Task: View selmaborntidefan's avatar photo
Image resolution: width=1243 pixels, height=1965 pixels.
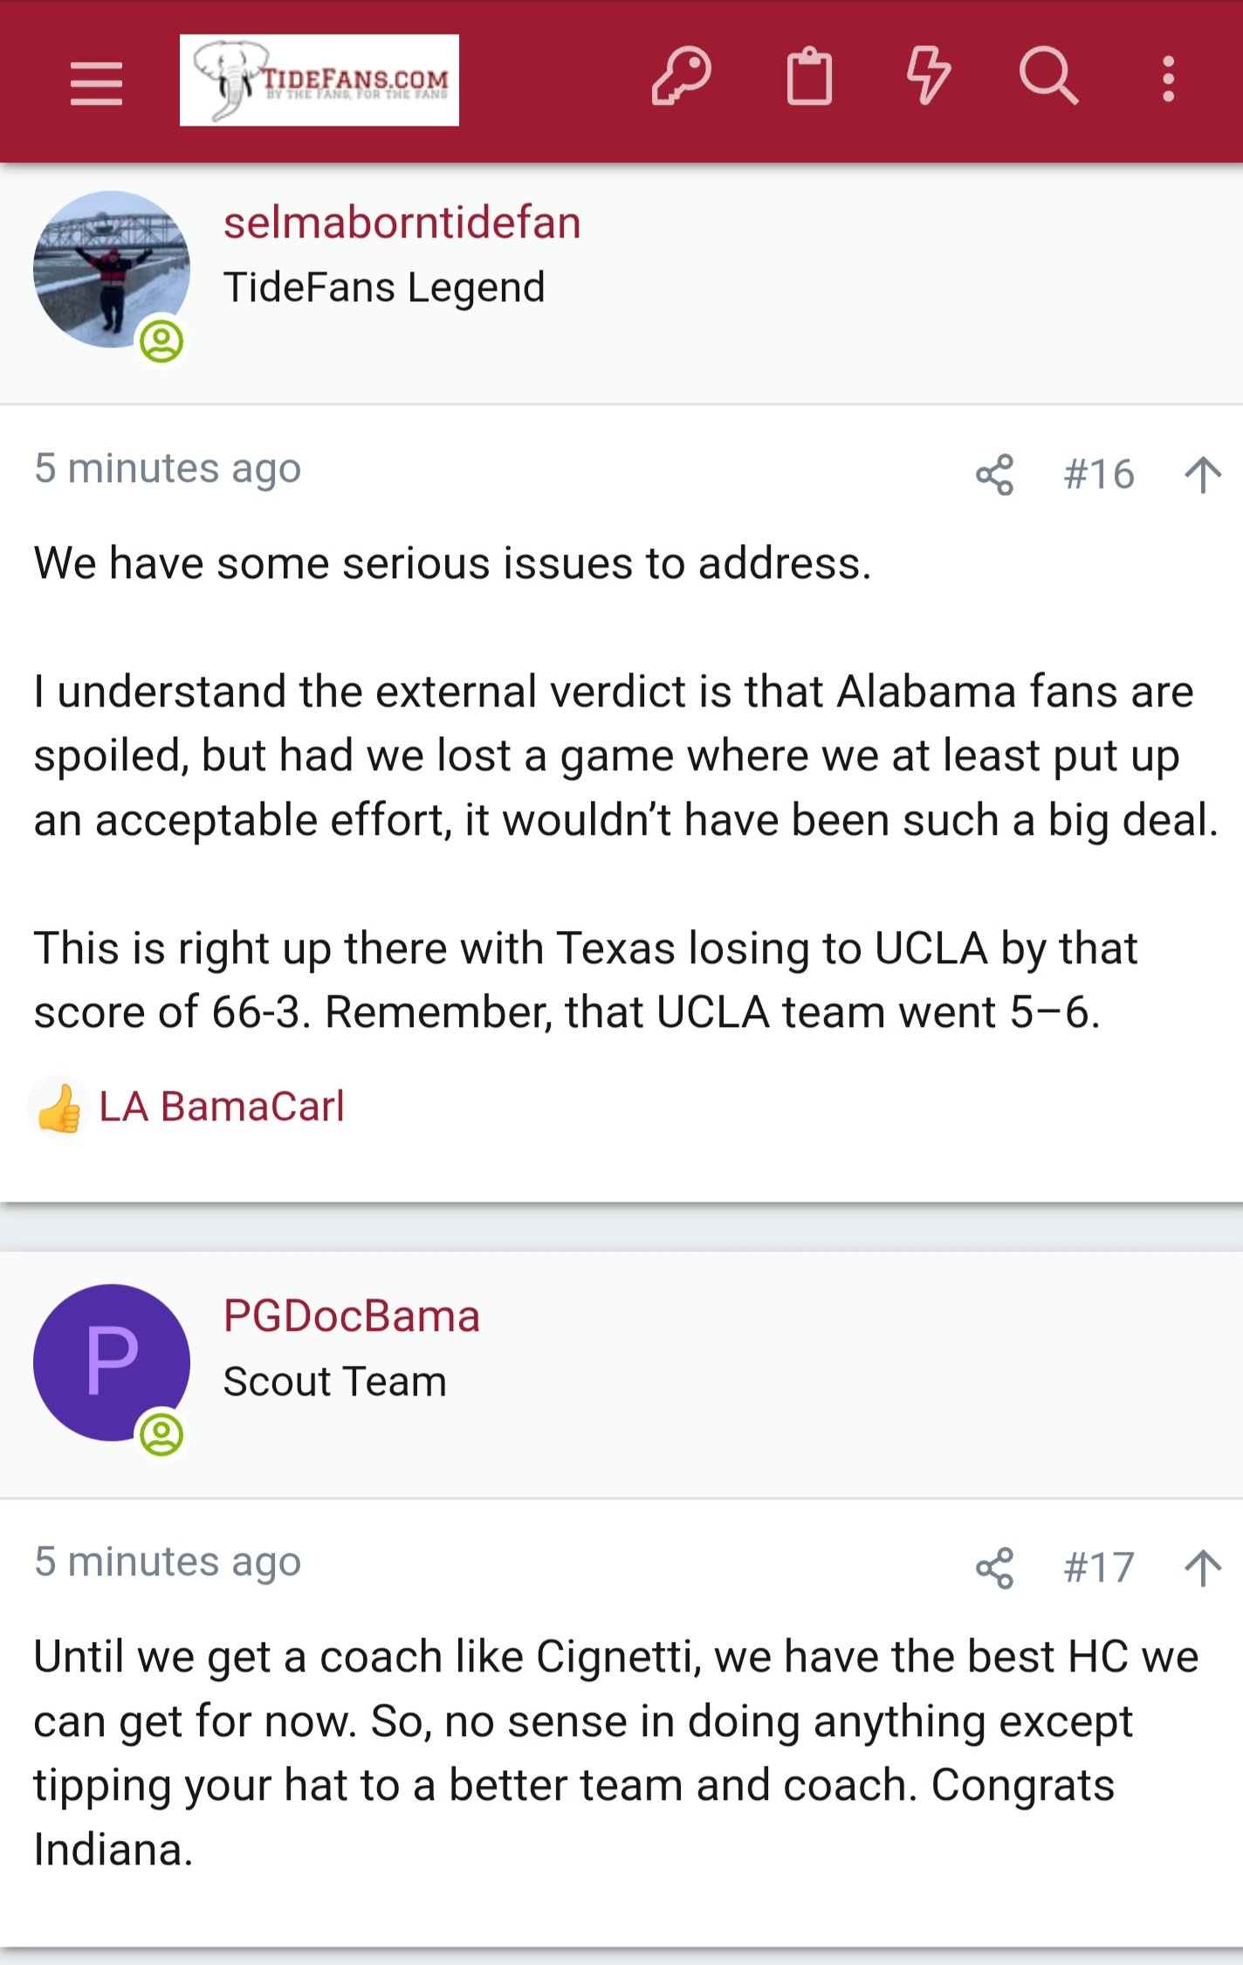Action: click(x=112, y=269)
